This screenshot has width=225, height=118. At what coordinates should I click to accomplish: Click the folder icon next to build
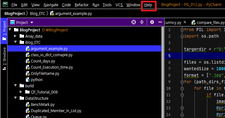22,86
